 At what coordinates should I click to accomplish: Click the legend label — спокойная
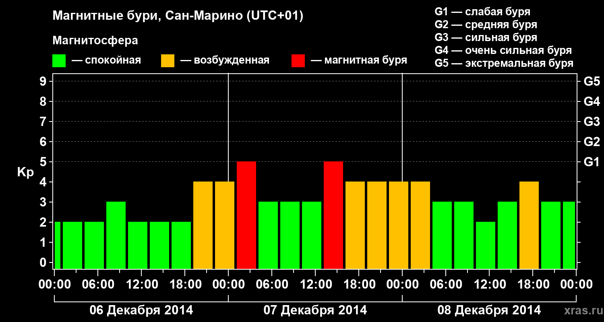[x=106, y=60]
